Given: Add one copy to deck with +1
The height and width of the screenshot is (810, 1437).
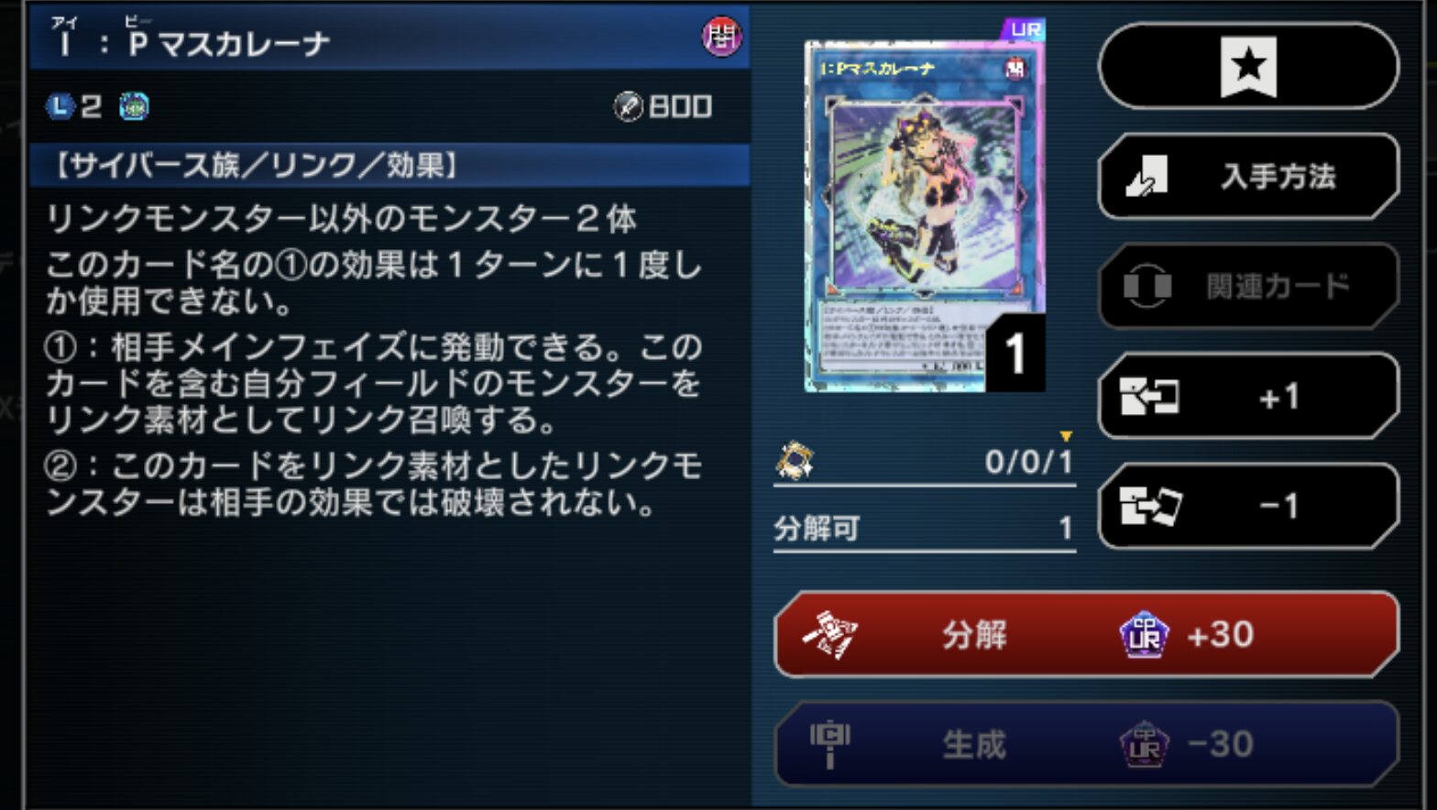Looking at the screenshot, I should point(1248,397).
